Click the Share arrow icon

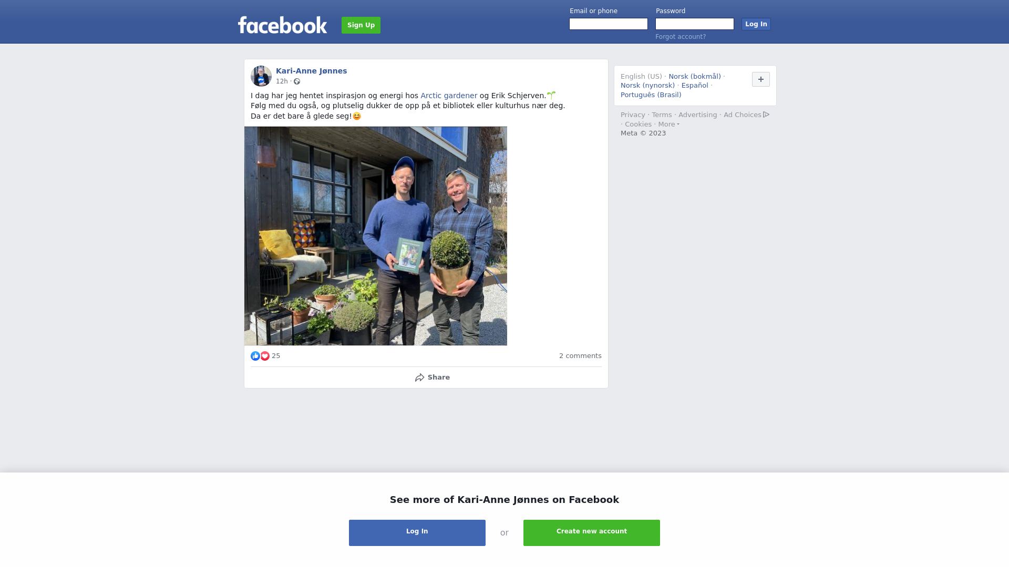[x=419, y=377]
